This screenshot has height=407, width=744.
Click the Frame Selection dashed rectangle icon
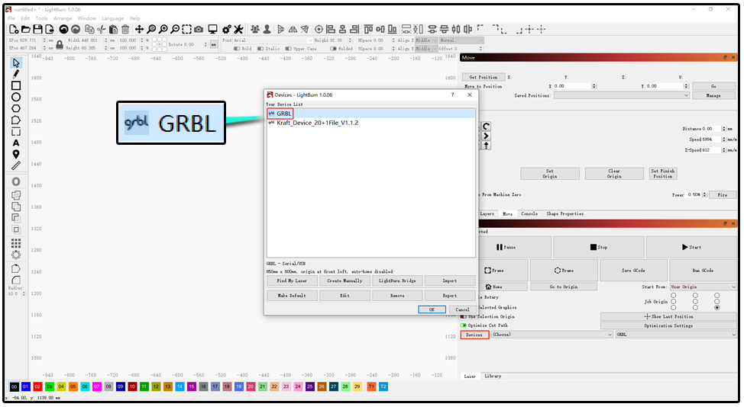(x=187, y=29)
